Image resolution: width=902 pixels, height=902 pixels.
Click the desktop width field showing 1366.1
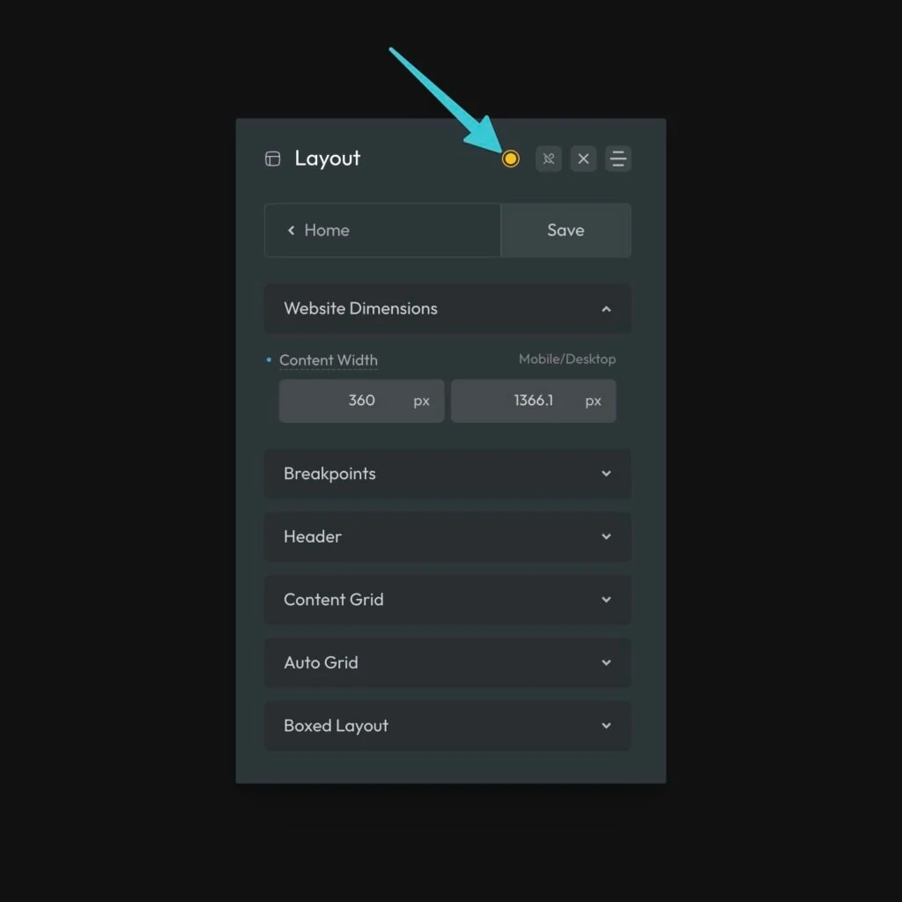click(x=515, y=401)
